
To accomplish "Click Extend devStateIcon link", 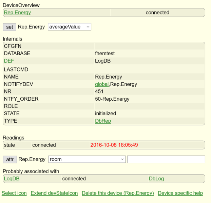I will 54,193.
